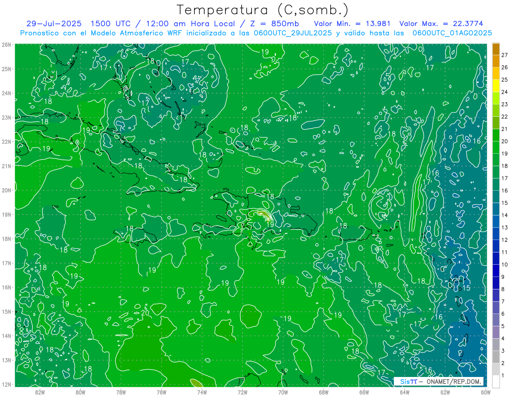
Task: Click the '1' label on the color scale
Action: [503, 376]
